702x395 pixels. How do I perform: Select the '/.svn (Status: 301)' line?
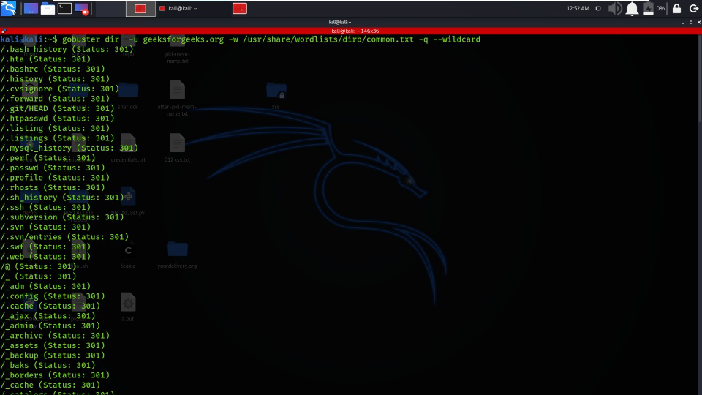click(45, 227)
